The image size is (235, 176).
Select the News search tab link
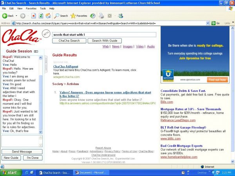click(116, 47)
